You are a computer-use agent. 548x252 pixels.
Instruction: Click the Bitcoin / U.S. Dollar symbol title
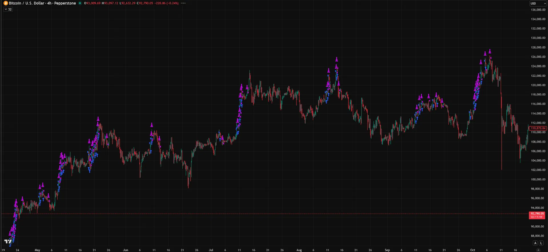[42, 3]
